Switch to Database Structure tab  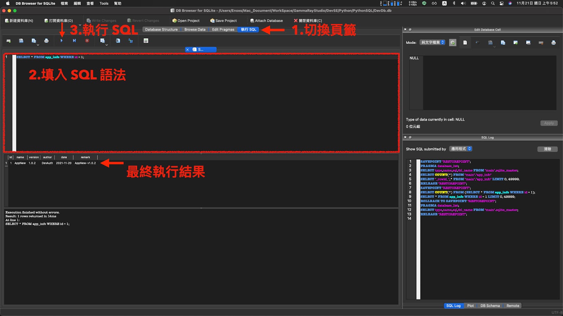pos(161,29)
